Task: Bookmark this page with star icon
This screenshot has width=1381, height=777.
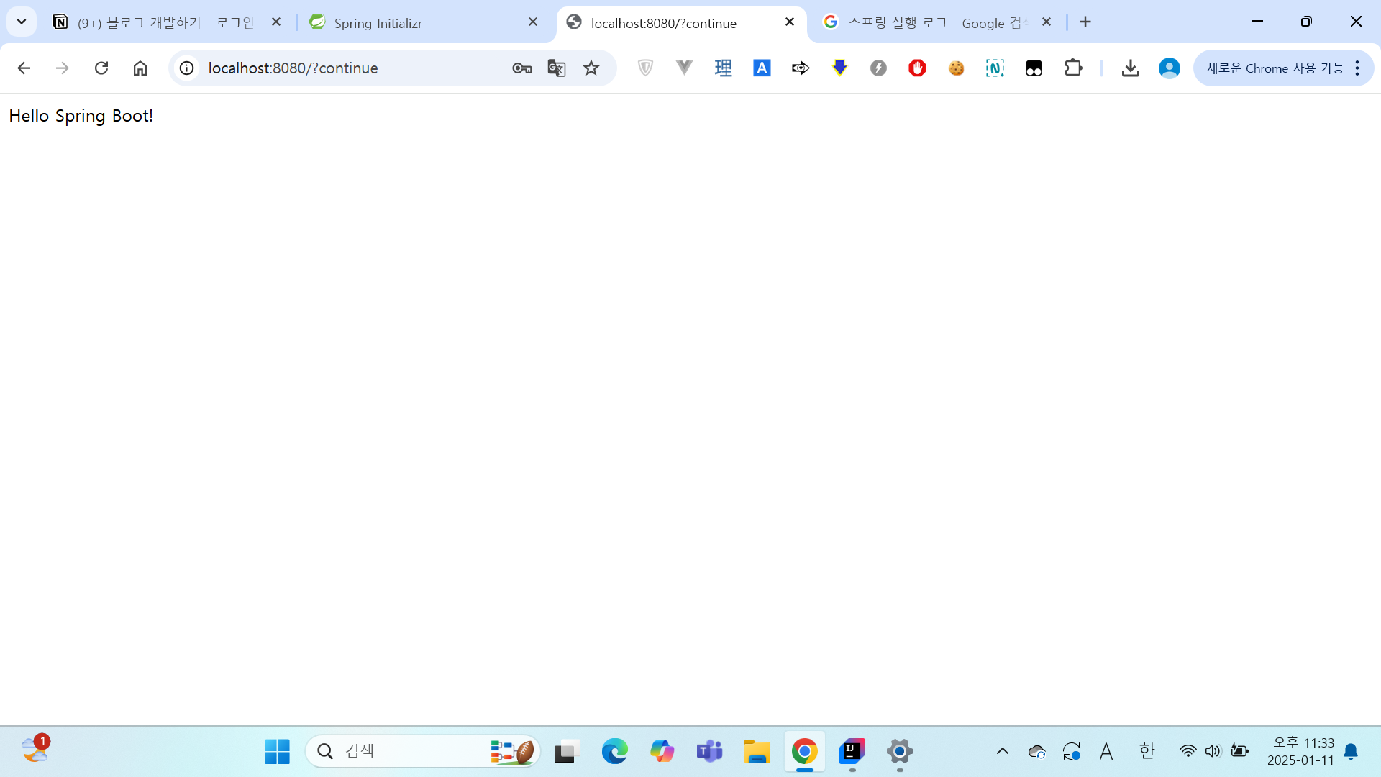Action: point(591,68)
